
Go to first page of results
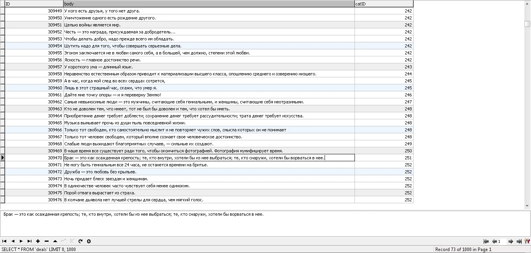click(x=486, y=241)
